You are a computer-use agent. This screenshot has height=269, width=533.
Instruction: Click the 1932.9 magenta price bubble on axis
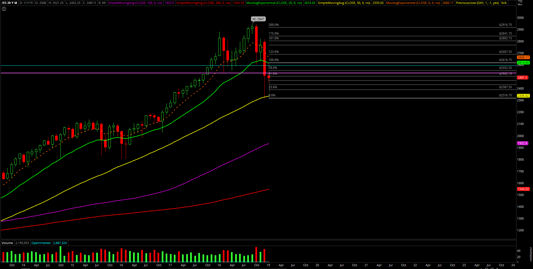tap(522, 143)
